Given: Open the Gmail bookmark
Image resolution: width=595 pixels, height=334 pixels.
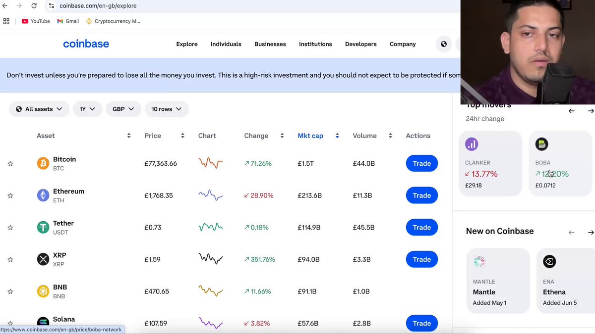Looking at the screenshot, I should coord(68,21).
